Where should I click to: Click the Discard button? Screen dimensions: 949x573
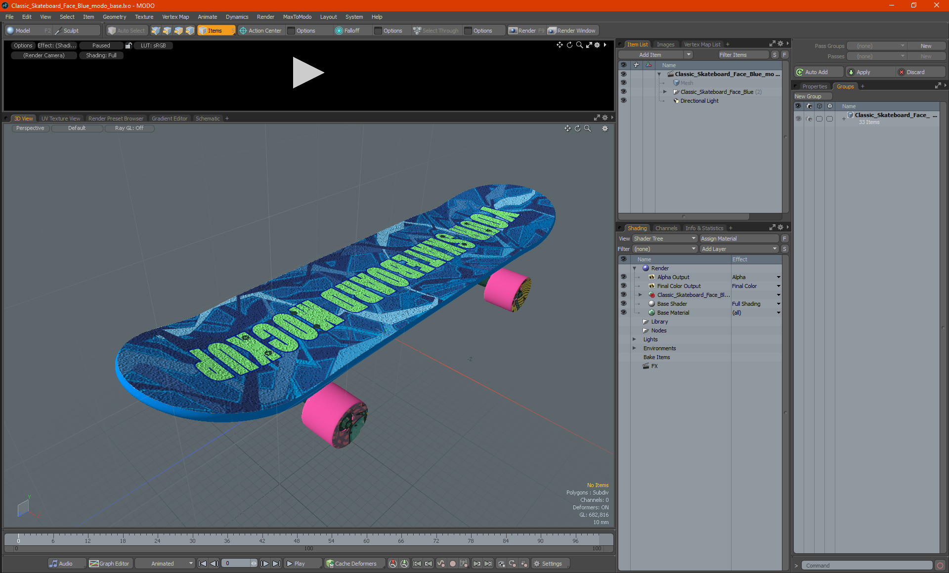[x=920, y=72]
